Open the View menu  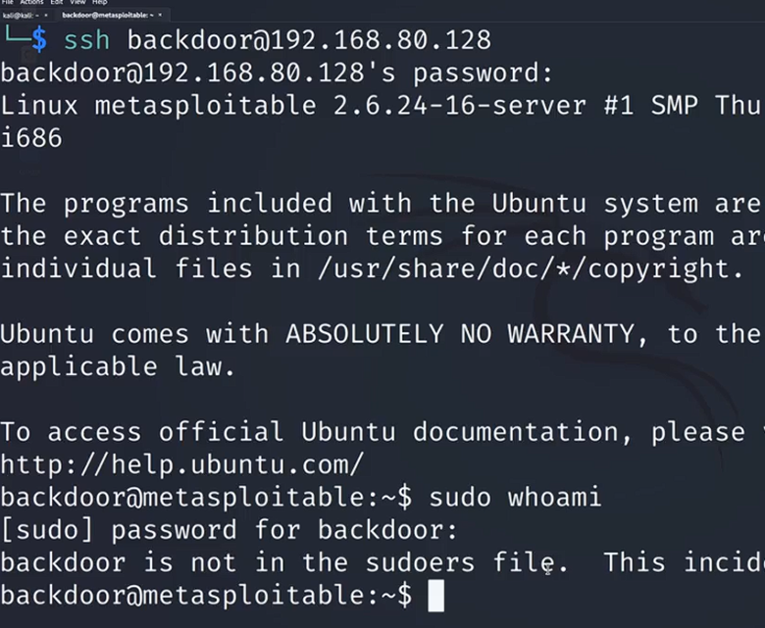(77, 3)
